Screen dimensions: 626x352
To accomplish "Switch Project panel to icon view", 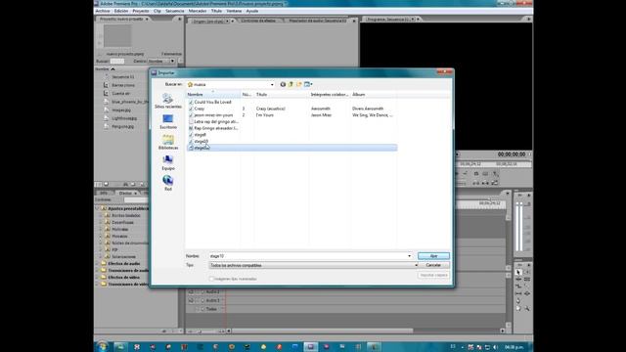I will coord(107,185).
